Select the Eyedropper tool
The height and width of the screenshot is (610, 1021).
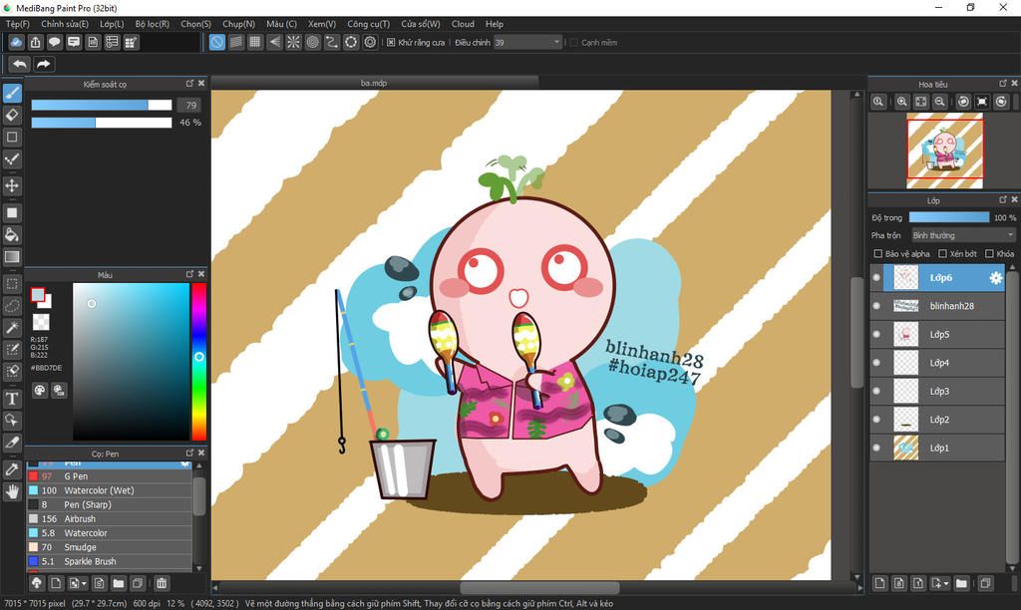tap(12, 469)
